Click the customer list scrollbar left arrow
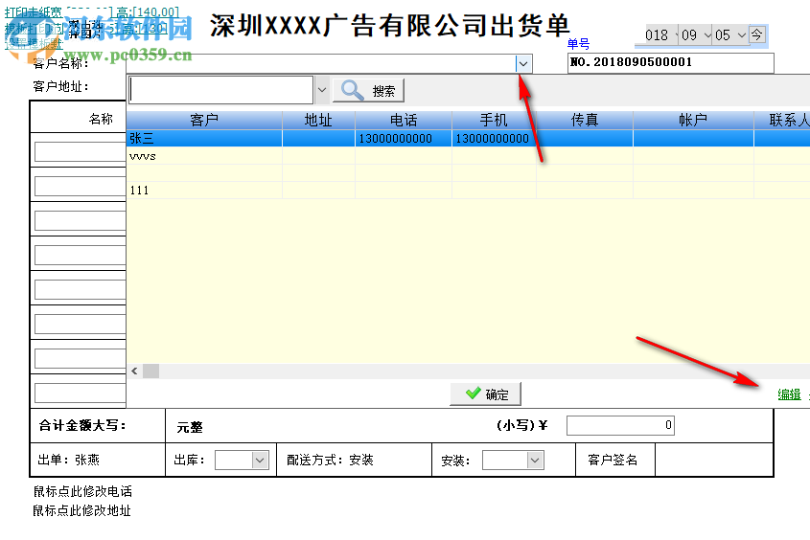The width and height of the screenshot is (810, 540). 134,371
